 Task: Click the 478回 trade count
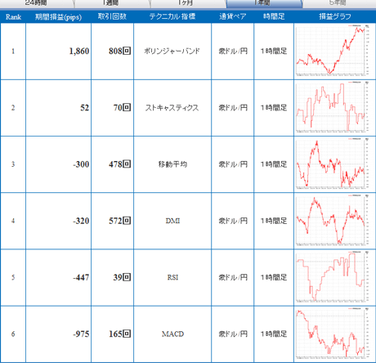coord(119,164)
